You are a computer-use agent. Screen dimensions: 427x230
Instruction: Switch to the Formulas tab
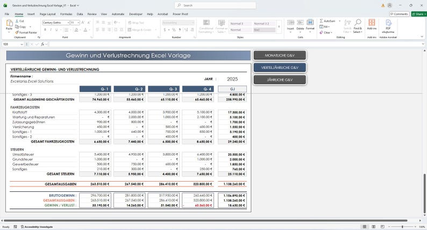point(66,14)
